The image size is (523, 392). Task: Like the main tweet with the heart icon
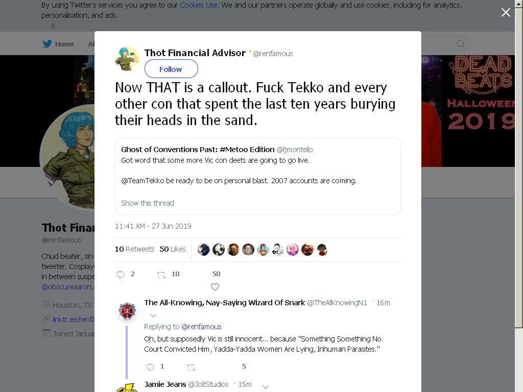pos(215,287)
